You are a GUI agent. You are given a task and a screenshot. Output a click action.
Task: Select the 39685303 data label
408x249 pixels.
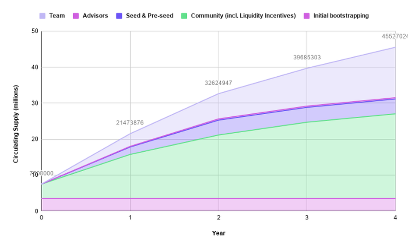(x=307, y=58)
